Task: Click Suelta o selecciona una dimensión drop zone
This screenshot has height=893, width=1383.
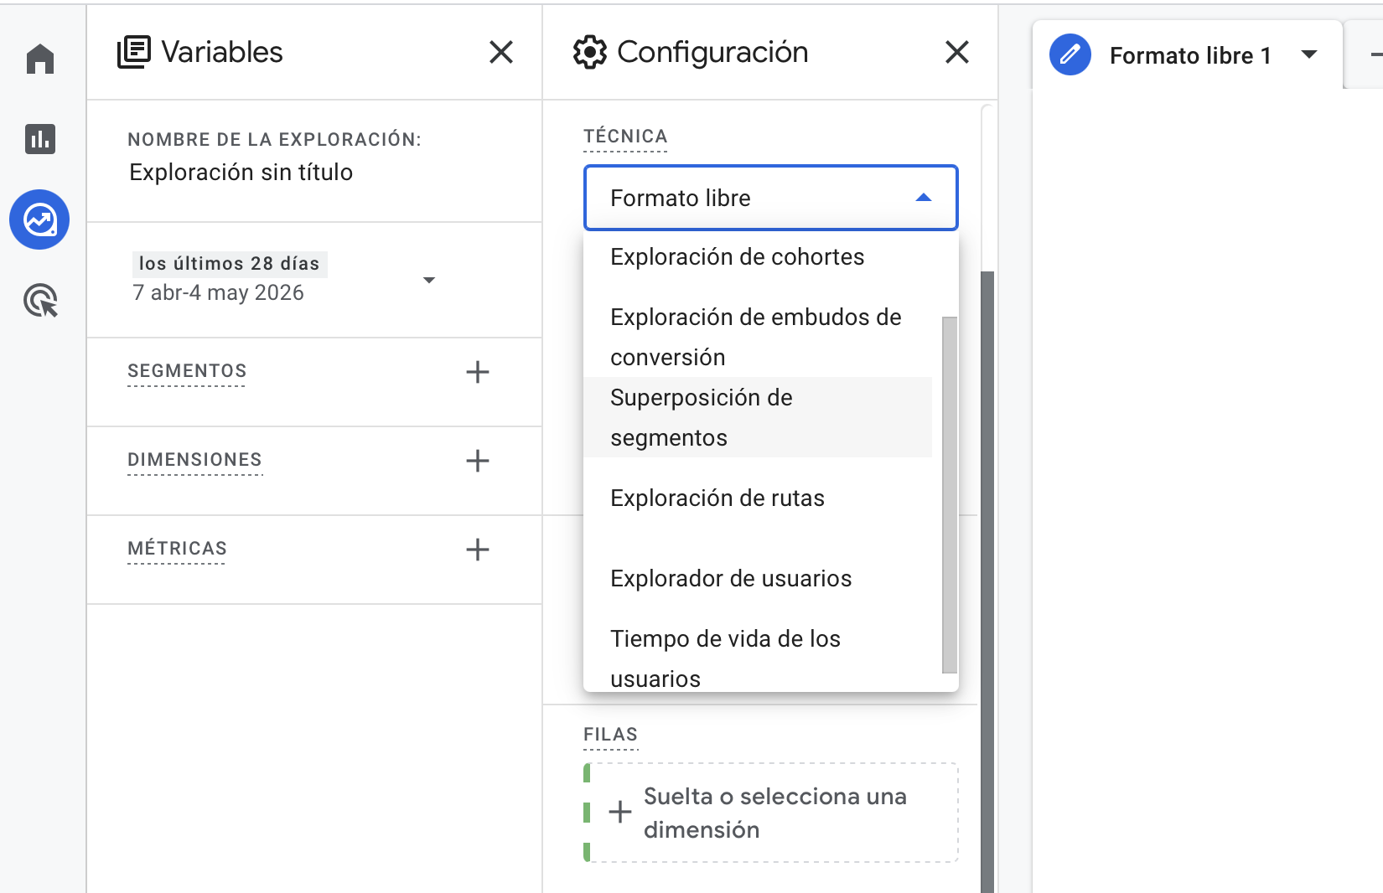Action: click(x=771, y=813)
